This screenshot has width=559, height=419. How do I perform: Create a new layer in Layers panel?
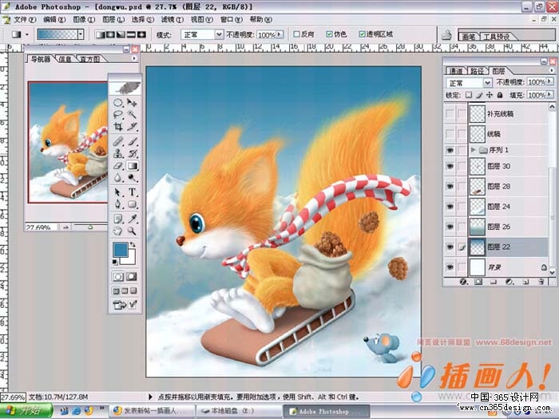pyautogui.click(x=525, y=282)
